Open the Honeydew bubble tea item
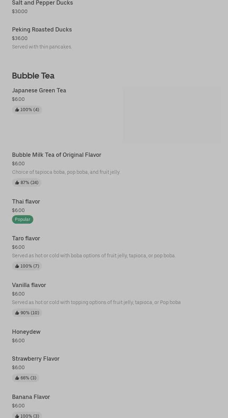The height and width of the screenshot is (418, 228). click(26, 332)
